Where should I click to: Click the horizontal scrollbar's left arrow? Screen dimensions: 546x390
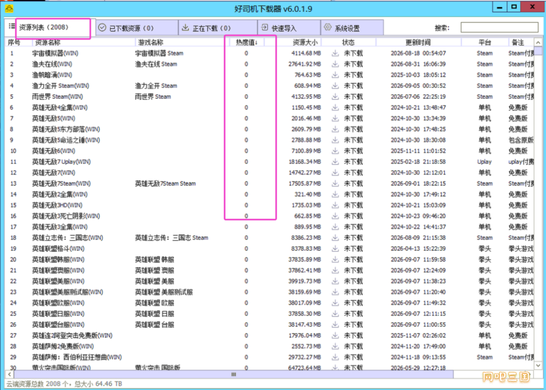coord(10,375)
